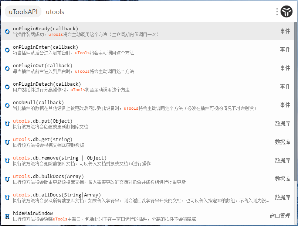The image size is (298, 226).
Task: Click the blue circle icon beside onPluginOut
Action: [x=7, y=68]
